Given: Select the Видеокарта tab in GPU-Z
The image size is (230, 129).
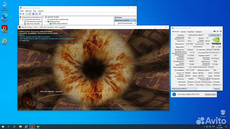Looking at the screenshot, I should 176,32.
